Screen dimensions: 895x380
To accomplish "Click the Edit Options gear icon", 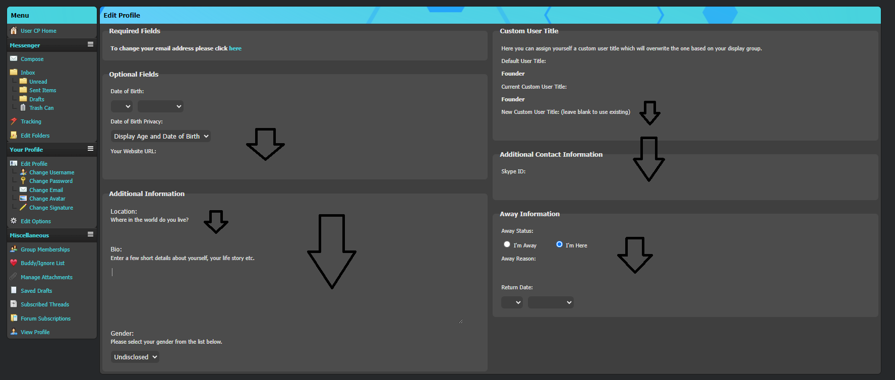I will coord(14,221).
